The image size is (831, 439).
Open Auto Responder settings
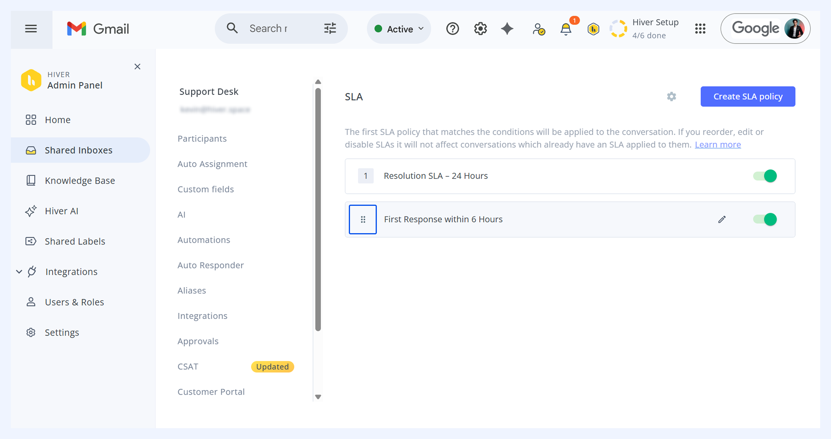point(211,265)
